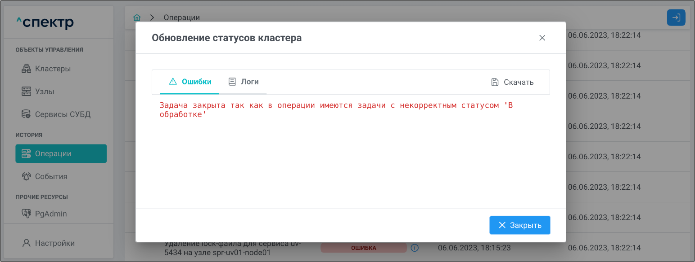The width and height of the screenshot is (695, 262).
Task: Click the logout icon button
Action: (x=676, y=17)
